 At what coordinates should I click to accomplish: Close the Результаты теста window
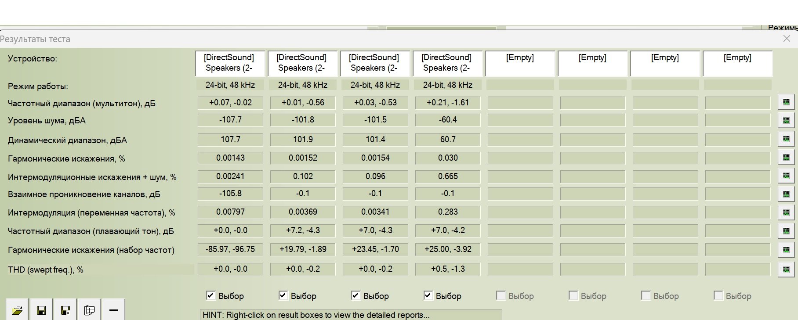point(787,39)
